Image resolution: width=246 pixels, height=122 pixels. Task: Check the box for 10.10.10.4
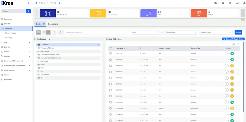(x=110, y=84)
